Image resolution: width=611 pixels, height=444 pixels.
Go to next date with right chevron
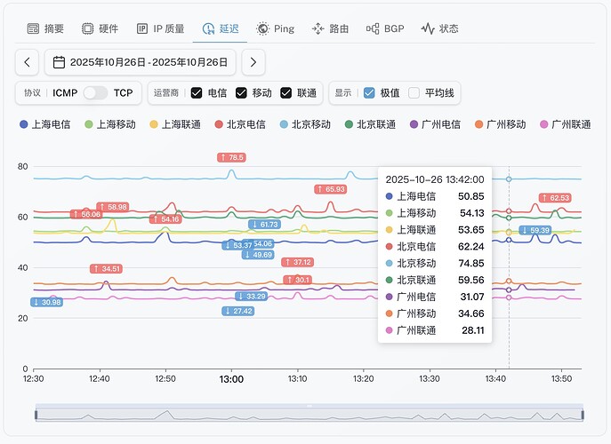point(253,62)
